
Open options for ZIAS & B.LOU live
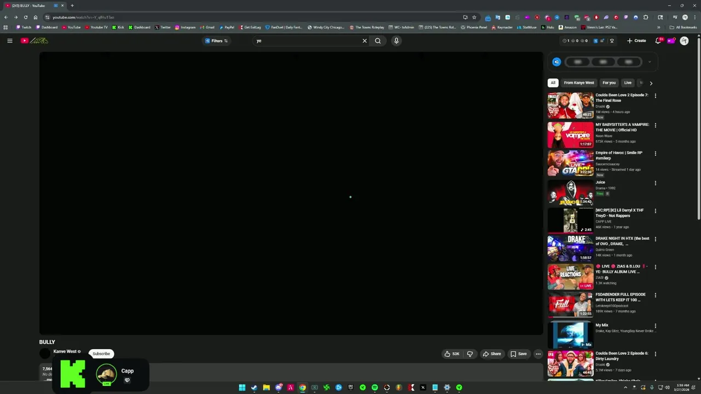(655, 267)
